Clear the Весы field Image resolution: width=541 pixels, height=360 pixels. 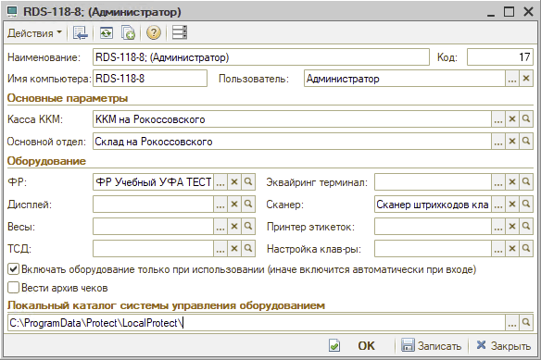(x=234, y=227)
